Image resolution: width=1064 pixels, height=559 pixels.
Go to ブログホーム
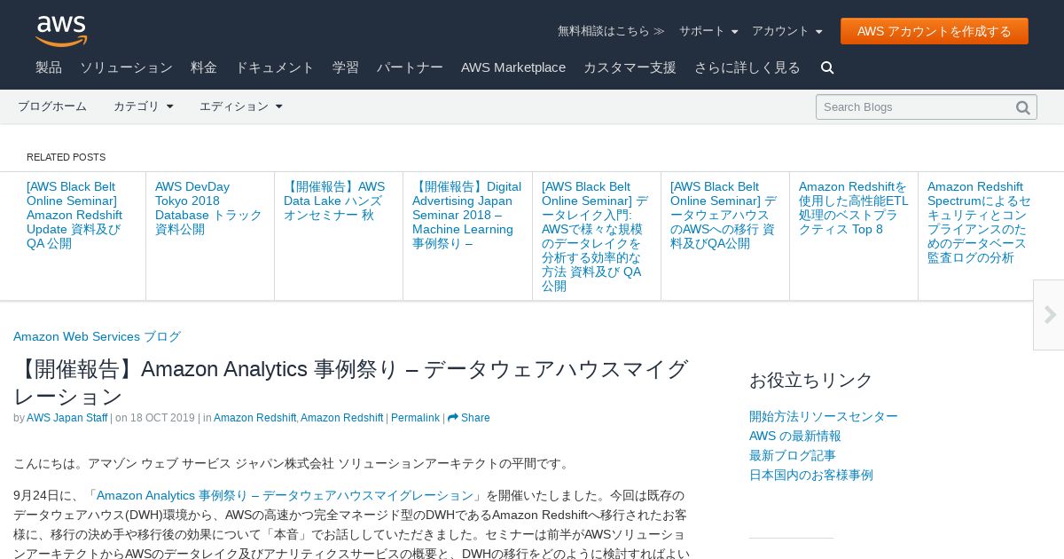click(52, 106)
